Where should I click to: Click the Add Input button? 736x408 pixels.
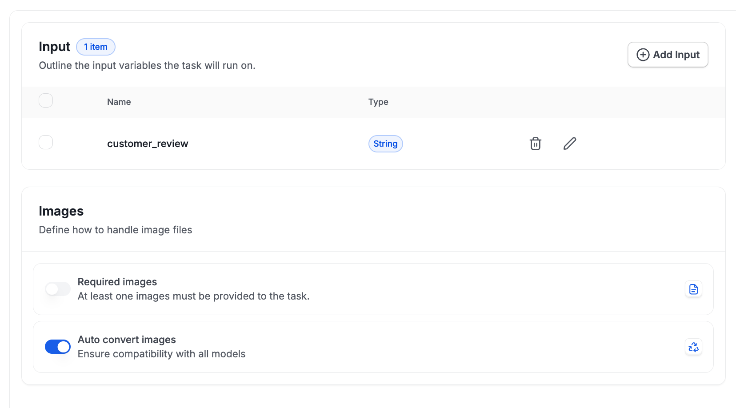coord(668,55)
